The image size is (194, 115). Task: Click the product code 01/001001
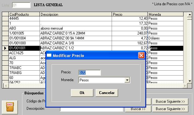tap(24, 48)
